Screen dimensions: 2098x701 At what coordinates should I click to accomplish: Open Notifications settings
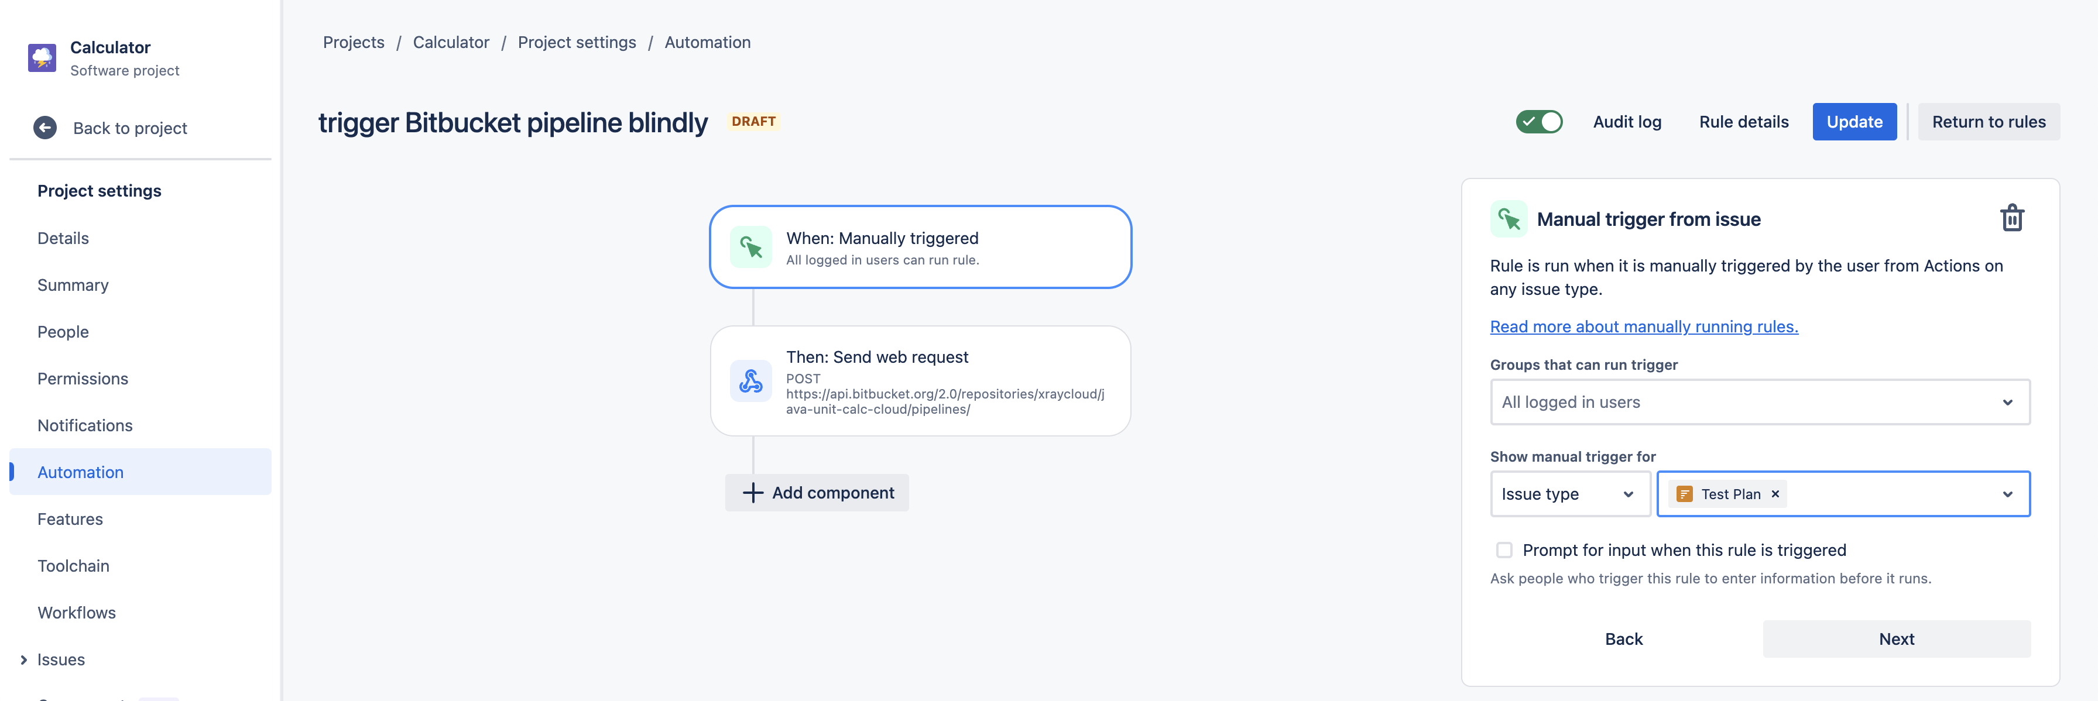pyautogui.click(x=85, y=426)
